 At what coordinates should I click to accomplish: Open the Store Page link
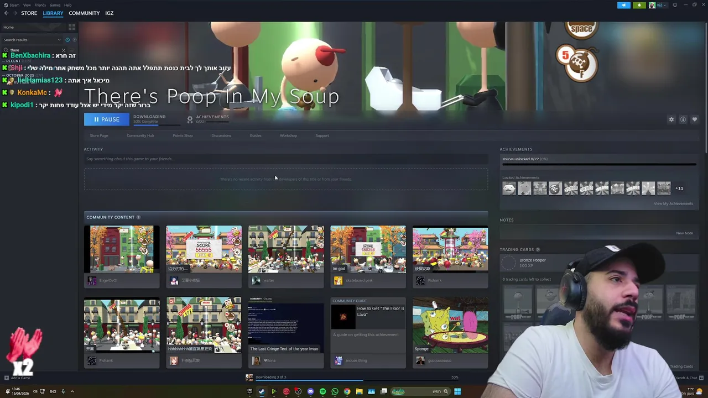[x=99, y=135]
